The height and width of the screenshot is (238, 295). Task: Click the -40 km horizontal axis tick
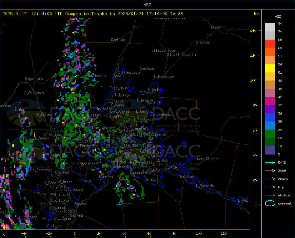(24, 234)
